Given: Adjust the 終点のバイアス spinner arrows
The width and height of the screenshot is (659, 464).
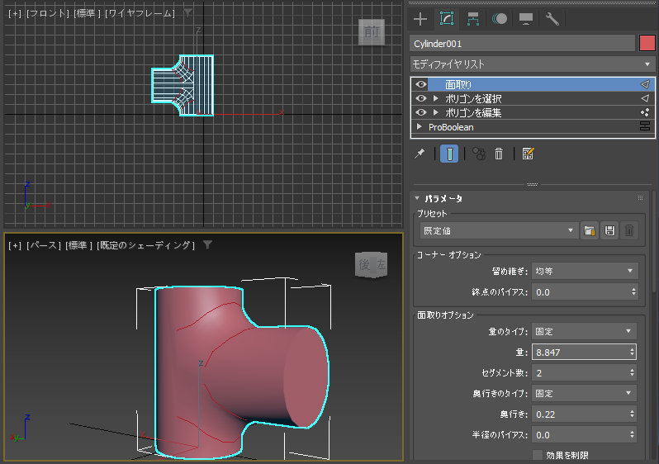Looking at the screenshot, I should (x=633, y=292).
